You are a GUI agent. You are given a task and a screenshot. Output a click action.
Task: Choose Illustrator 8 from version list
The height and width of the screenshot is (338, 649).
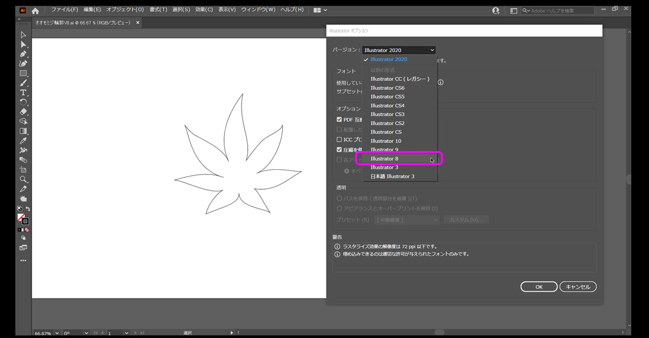pyautogui.click(x=384, y=159)
